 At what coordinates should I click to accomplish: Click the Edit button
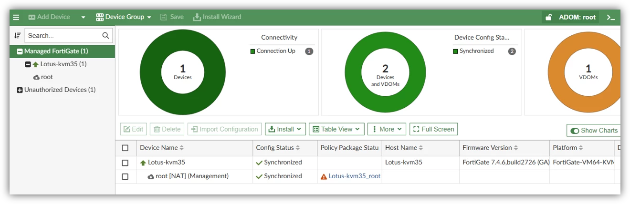tap(133, 129)
